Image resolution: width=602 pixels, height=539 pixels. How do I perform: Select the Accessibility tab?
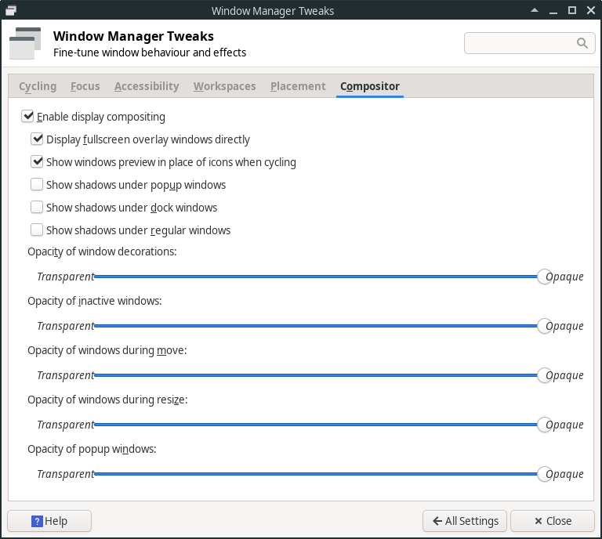point(147,86)
